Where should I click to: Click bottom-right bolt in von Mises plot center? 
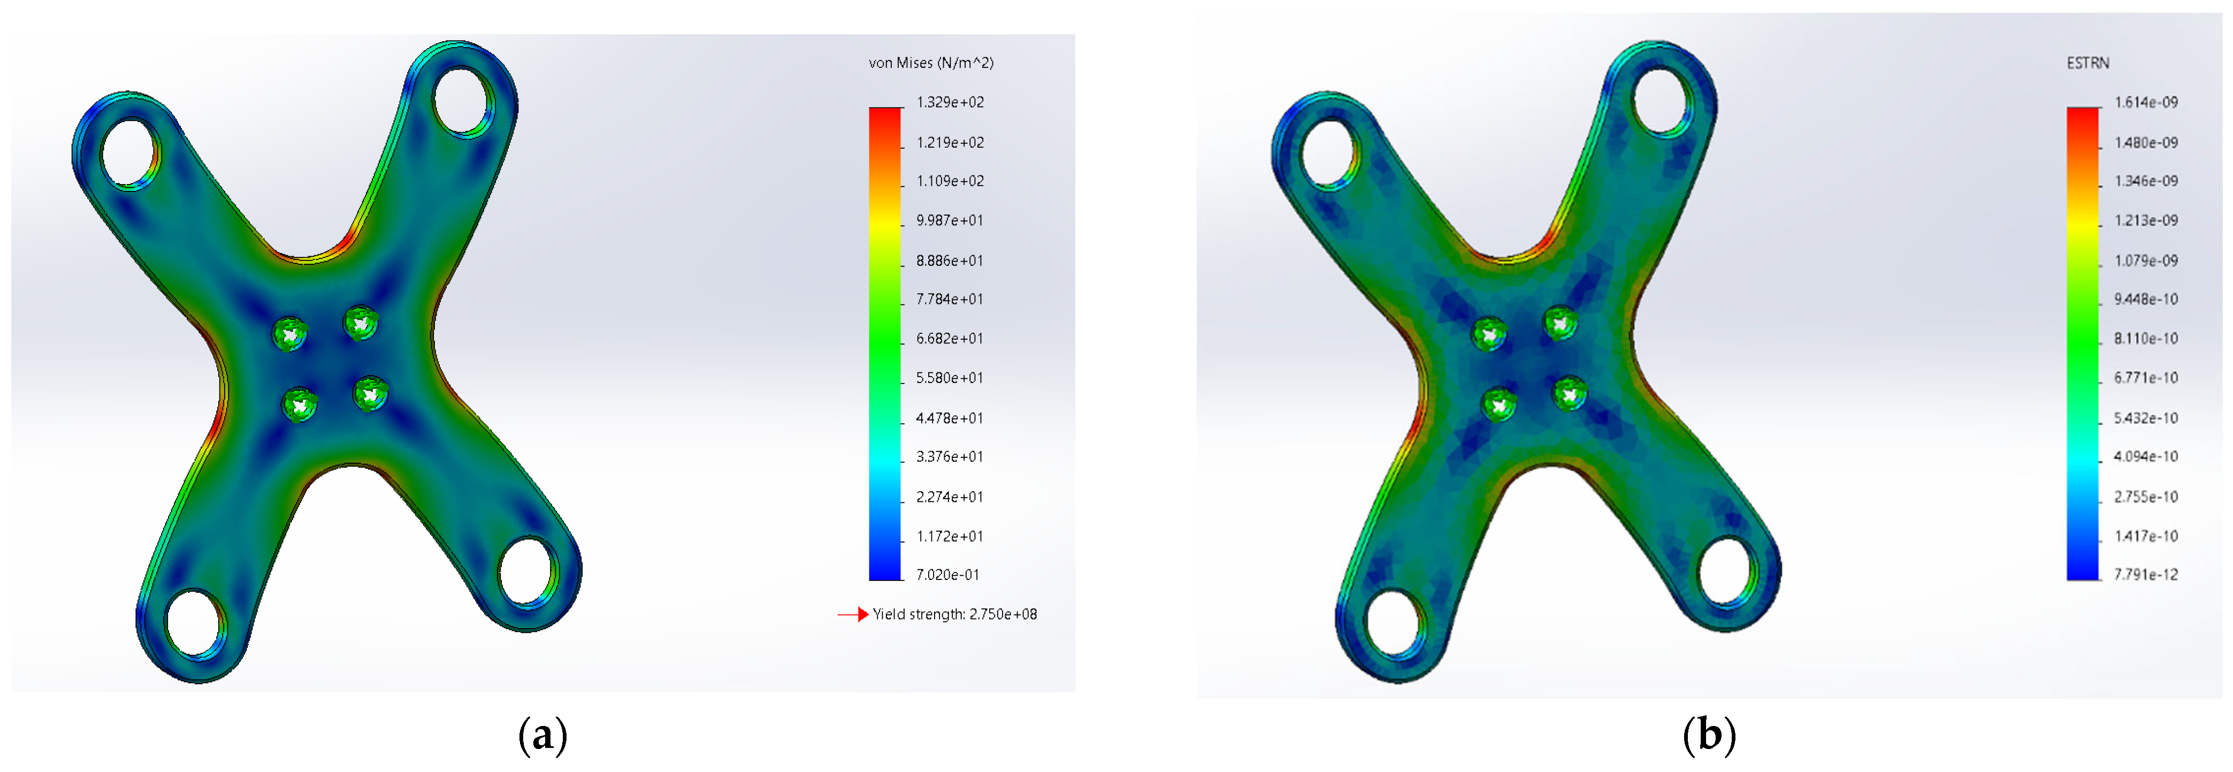coord(370,394)
